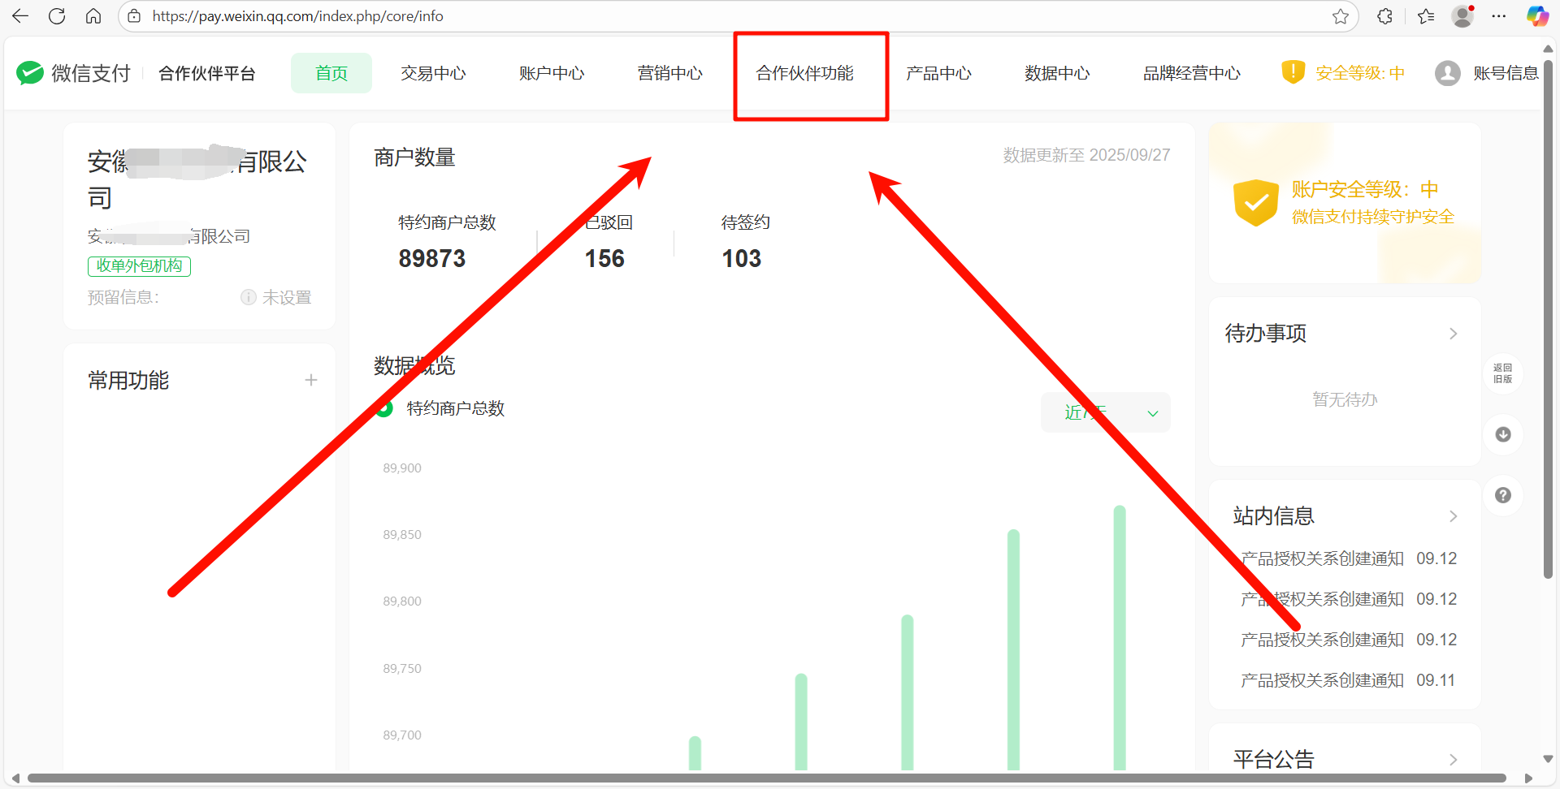
Task: Open browser extensions puzzle icon
Action: (1385, 16)
